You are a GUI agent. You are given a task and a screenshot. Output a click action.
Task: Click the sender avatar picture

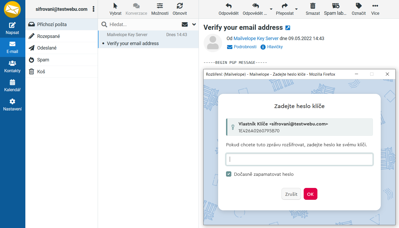213,43
